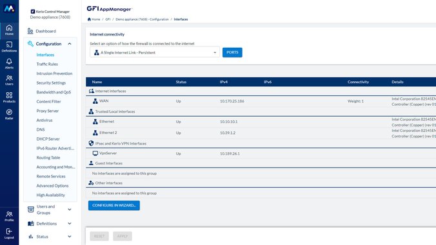Screen dimensions: 436x245
Task: Open IPv6 Router Advertisements
Action: pyautogui.click(x=55, y=148)
